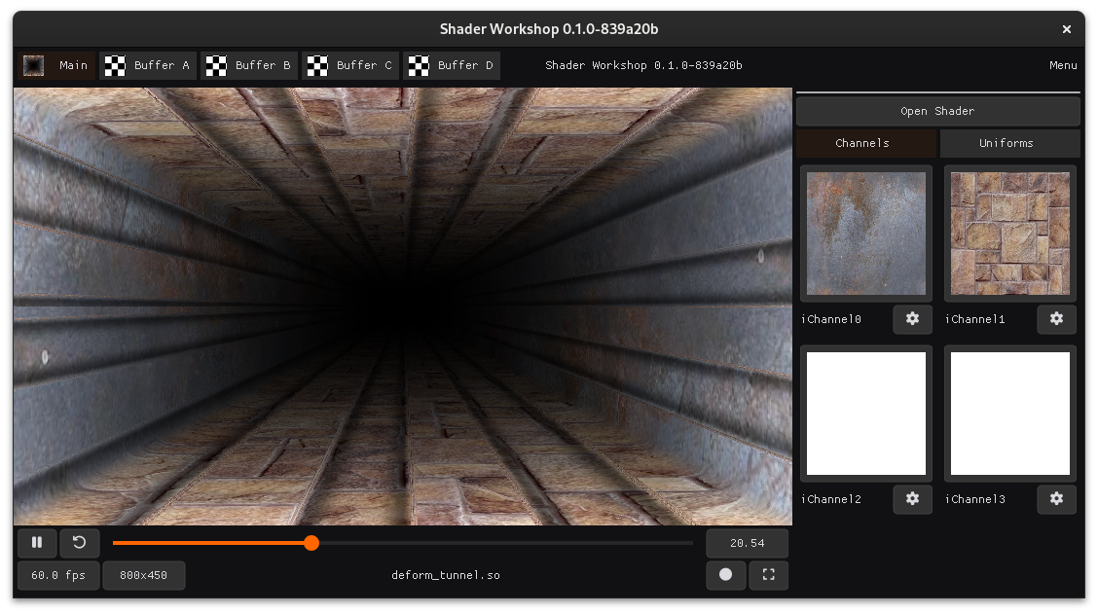Select the Main buffer tab
The width and height of the screenshot is (1098, 614).
pyautogui.click(x=56, y=65)
